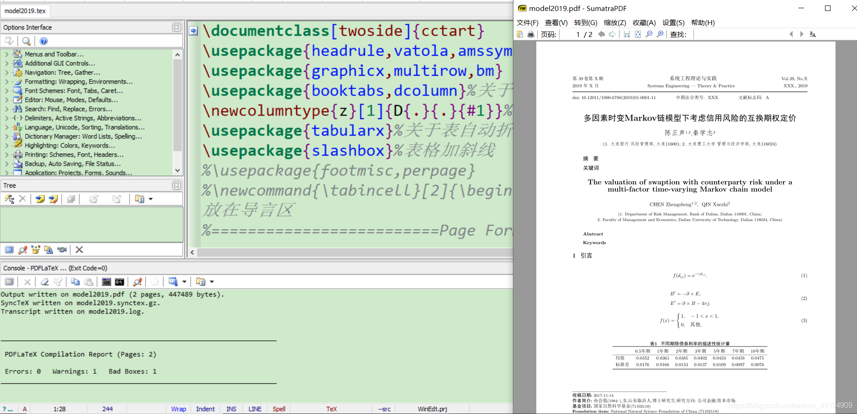Open 设置(S) menu in SumatraPDF
The width and height of the screenshot is (857, 414).
pyautogui.click(x=673, y=23)
